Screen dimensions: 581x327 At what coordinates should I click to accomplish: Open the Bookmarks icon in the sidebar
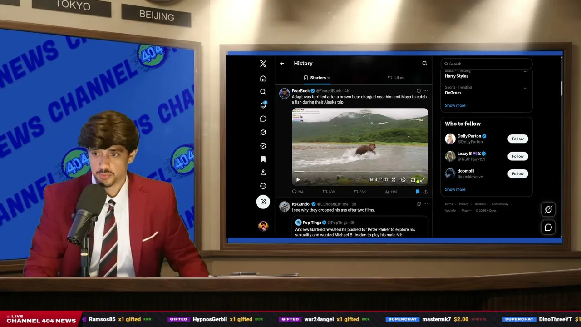coord(263,159)
